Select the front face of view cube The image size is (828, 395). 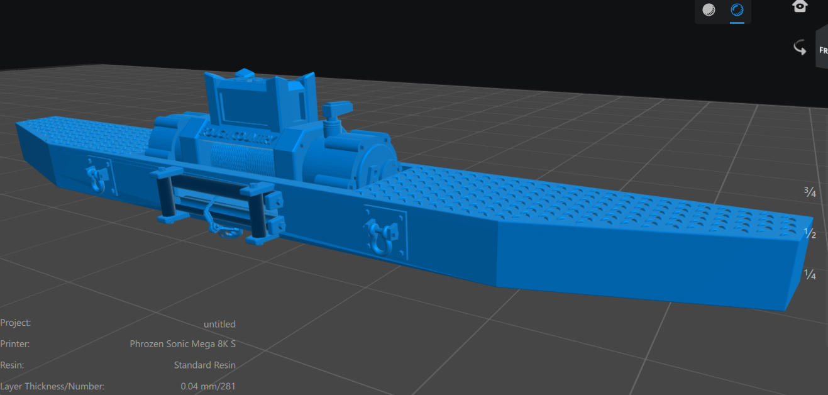coord(822,49)
